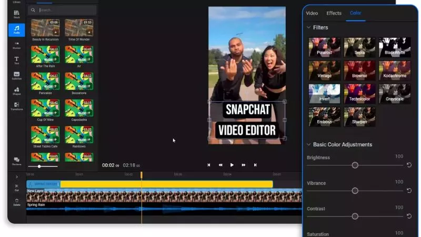Select the Audio sidebar panel
421x237 pixels.
click(x=17, y=29)
